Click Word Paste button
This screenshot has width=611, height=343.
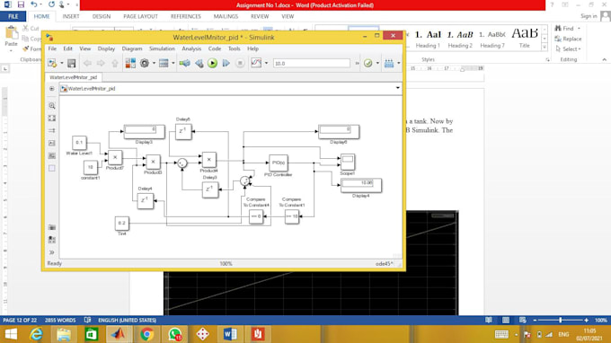click(x=12, y=38)
